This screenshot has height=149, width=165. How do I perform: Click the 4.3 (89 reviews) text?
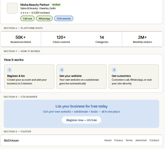click(x=40, y=13)
